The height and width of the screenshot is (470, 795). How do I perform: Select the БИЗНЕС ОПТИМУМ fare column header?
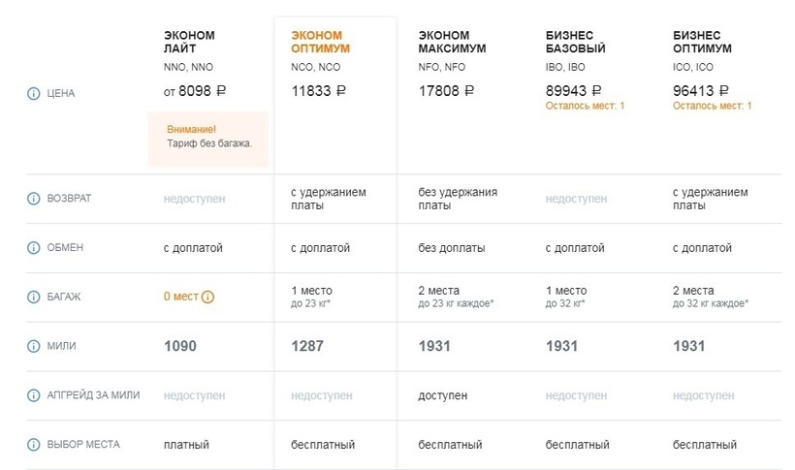[x=703, y=42]
